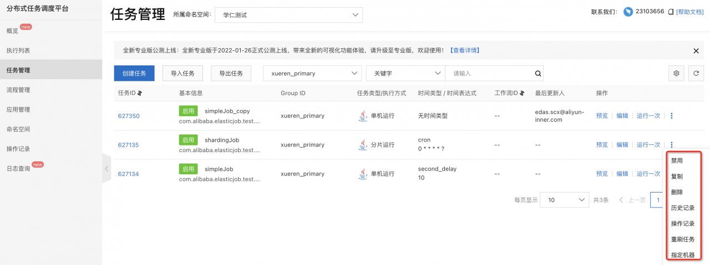Click the 上一页 pagination button

pos(632,200)
